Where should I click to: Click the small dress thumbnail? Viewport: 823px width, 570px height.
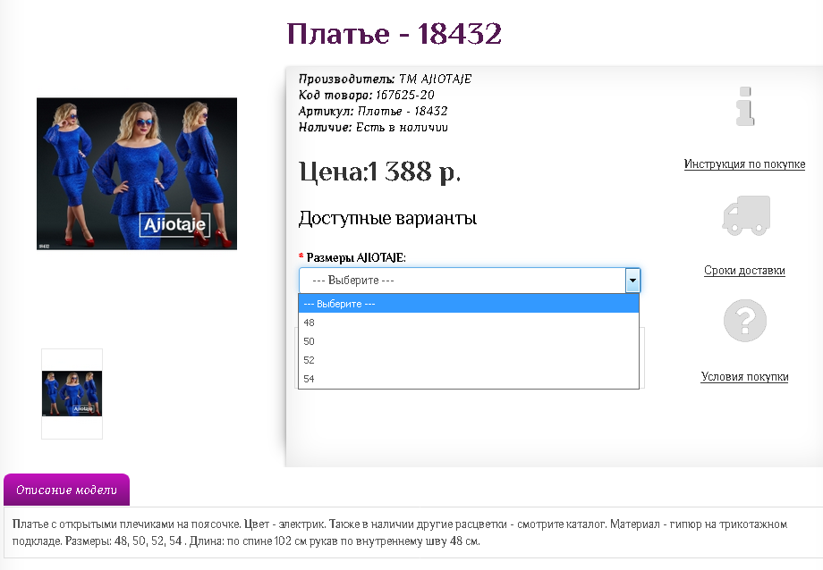[x=72, y=391]
